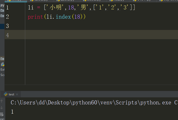Screen dimensions: 178x120
Task: Click the 18 argument inside index()
Action: point(77,17)
